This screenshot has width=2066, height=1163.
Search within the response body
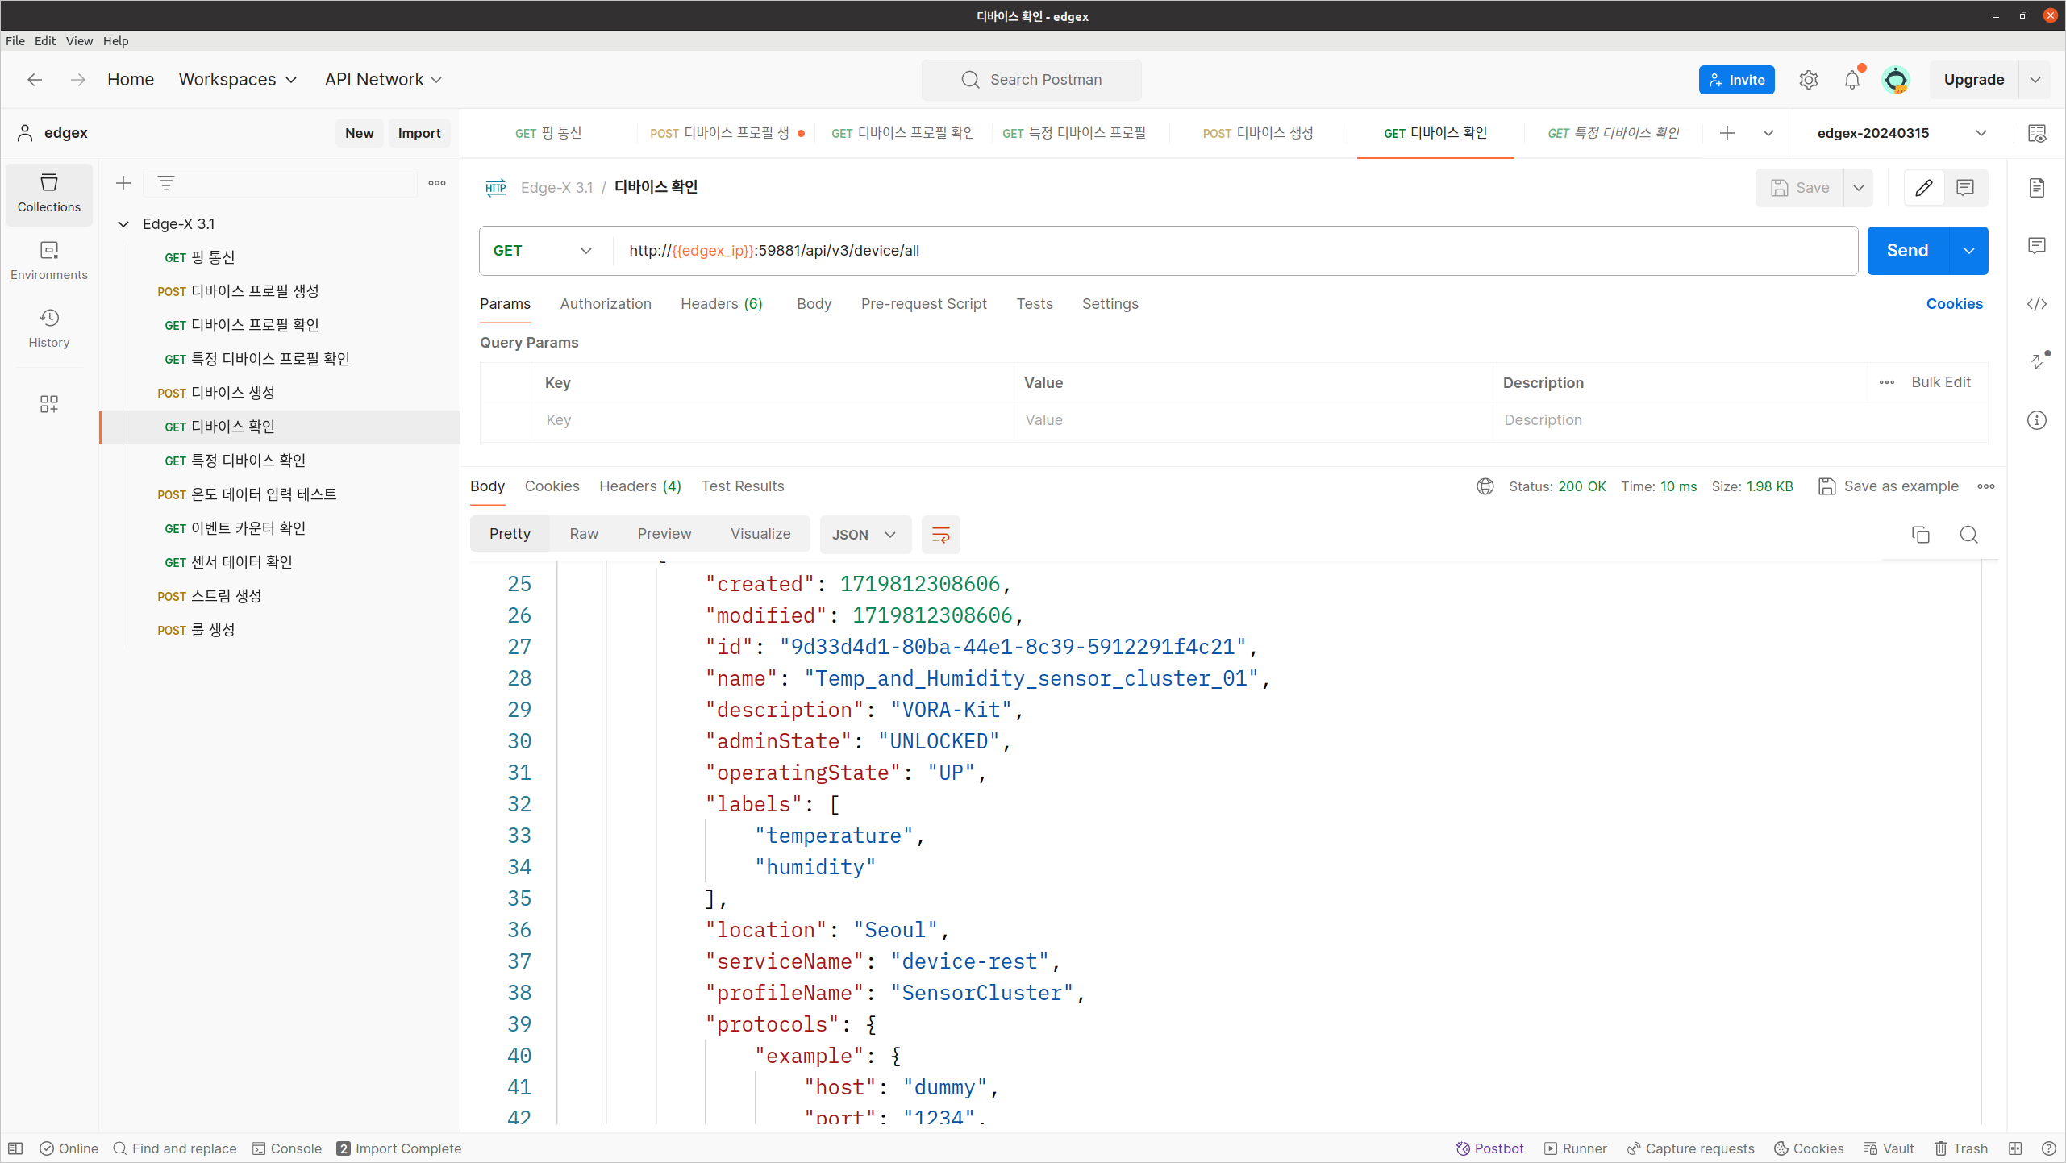(x=1968, y=535)
